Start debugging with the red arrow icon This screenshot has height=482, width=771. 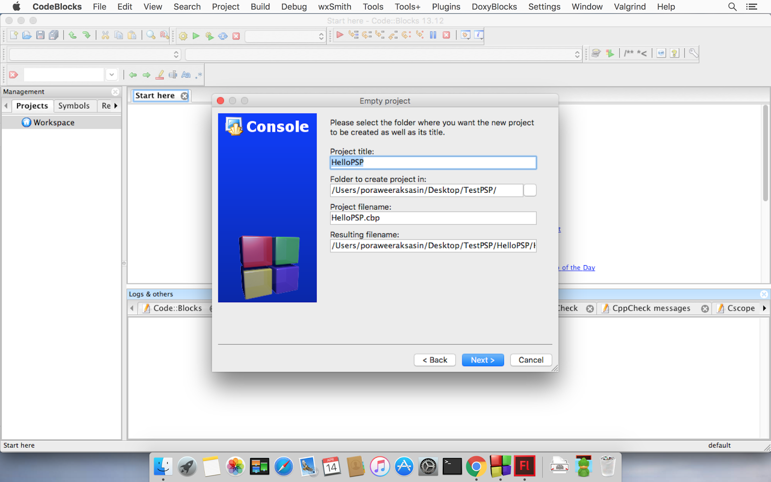(x=340, y=35)
